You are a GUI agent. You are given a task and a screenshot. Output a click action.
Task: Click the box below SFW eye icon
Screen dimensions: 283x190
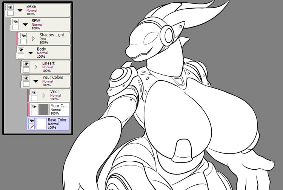pos(16,27)
